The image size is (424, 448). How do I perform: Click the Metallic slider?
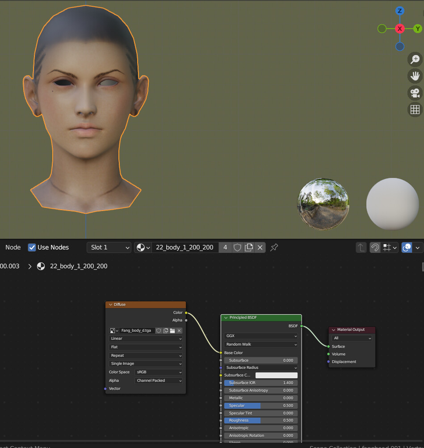[260, 398]
